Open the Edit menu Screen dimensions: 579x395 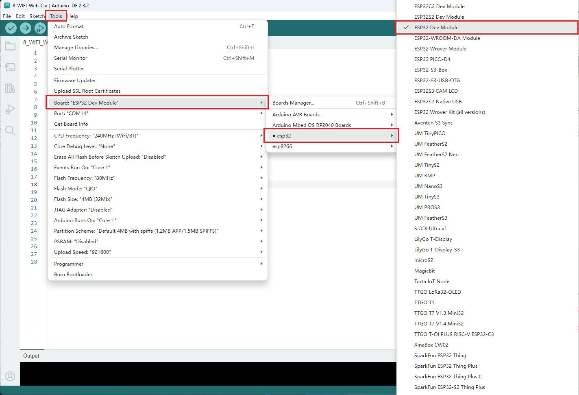click(x=20, y=16)
